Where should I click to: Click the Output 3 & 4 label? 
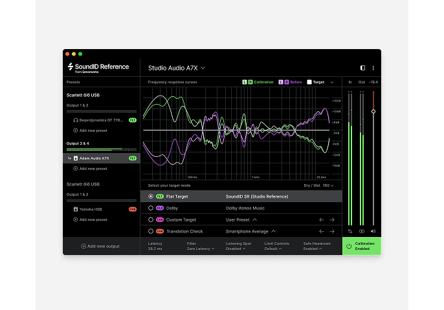coord(78,143)
